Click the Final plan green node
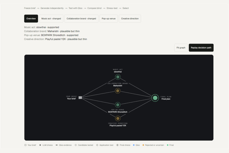Image resolution: width=229 pixels, height=153 pixels. [x=155, y=98]
